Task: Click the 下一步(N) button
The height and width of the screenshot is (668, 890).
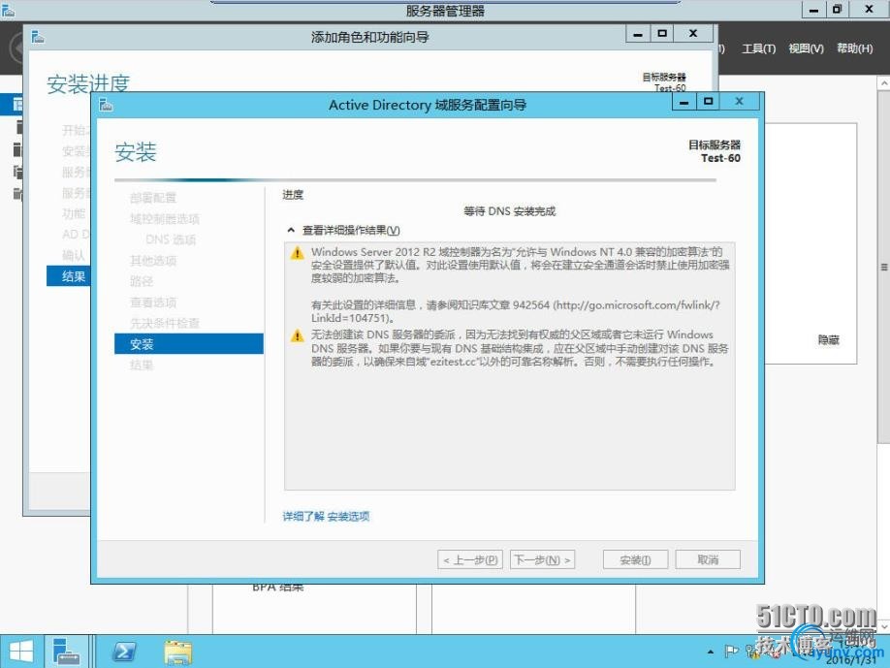Action: click(543, 560)
